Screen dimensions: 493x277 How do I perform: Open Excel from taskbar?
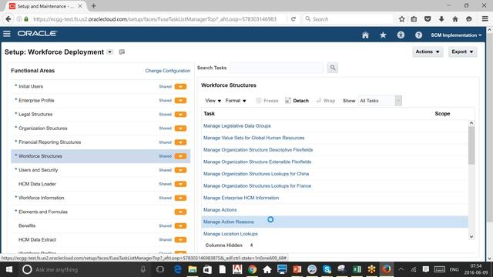click(x=357, y=269)
